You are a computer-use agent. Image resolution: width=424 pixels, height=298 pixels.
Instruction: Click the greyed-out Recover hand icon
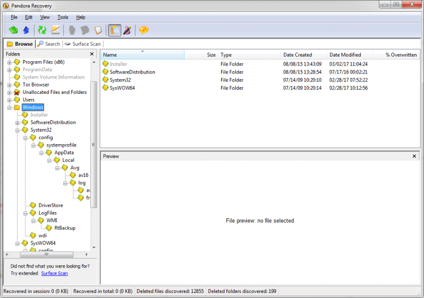click(72, 30)
